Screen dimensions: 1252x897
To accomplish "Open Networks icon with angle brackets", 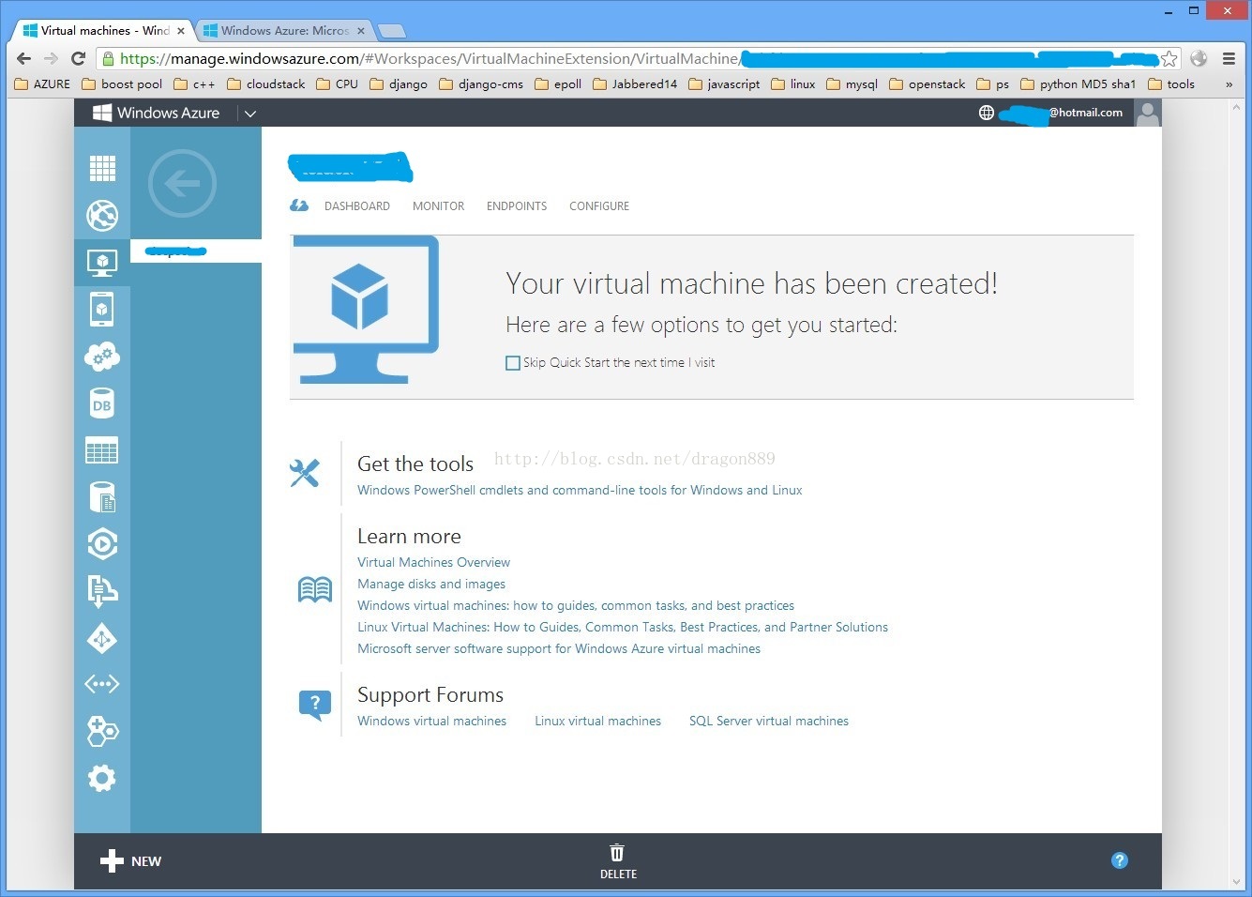I will [x=102, y=684].
